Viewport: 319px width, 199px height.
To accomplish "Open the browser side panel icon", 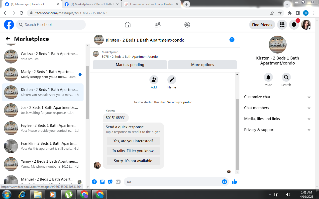I will pos(298,13).
